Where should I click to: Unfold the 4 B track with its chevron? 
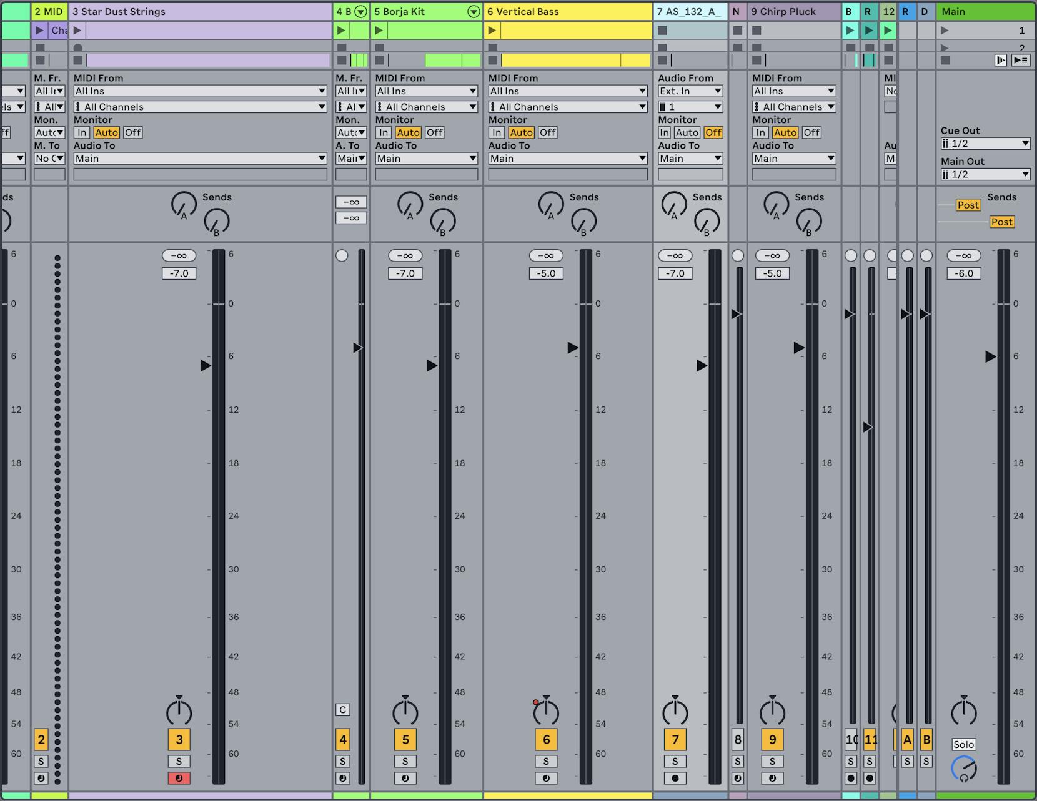click(360, 11)
